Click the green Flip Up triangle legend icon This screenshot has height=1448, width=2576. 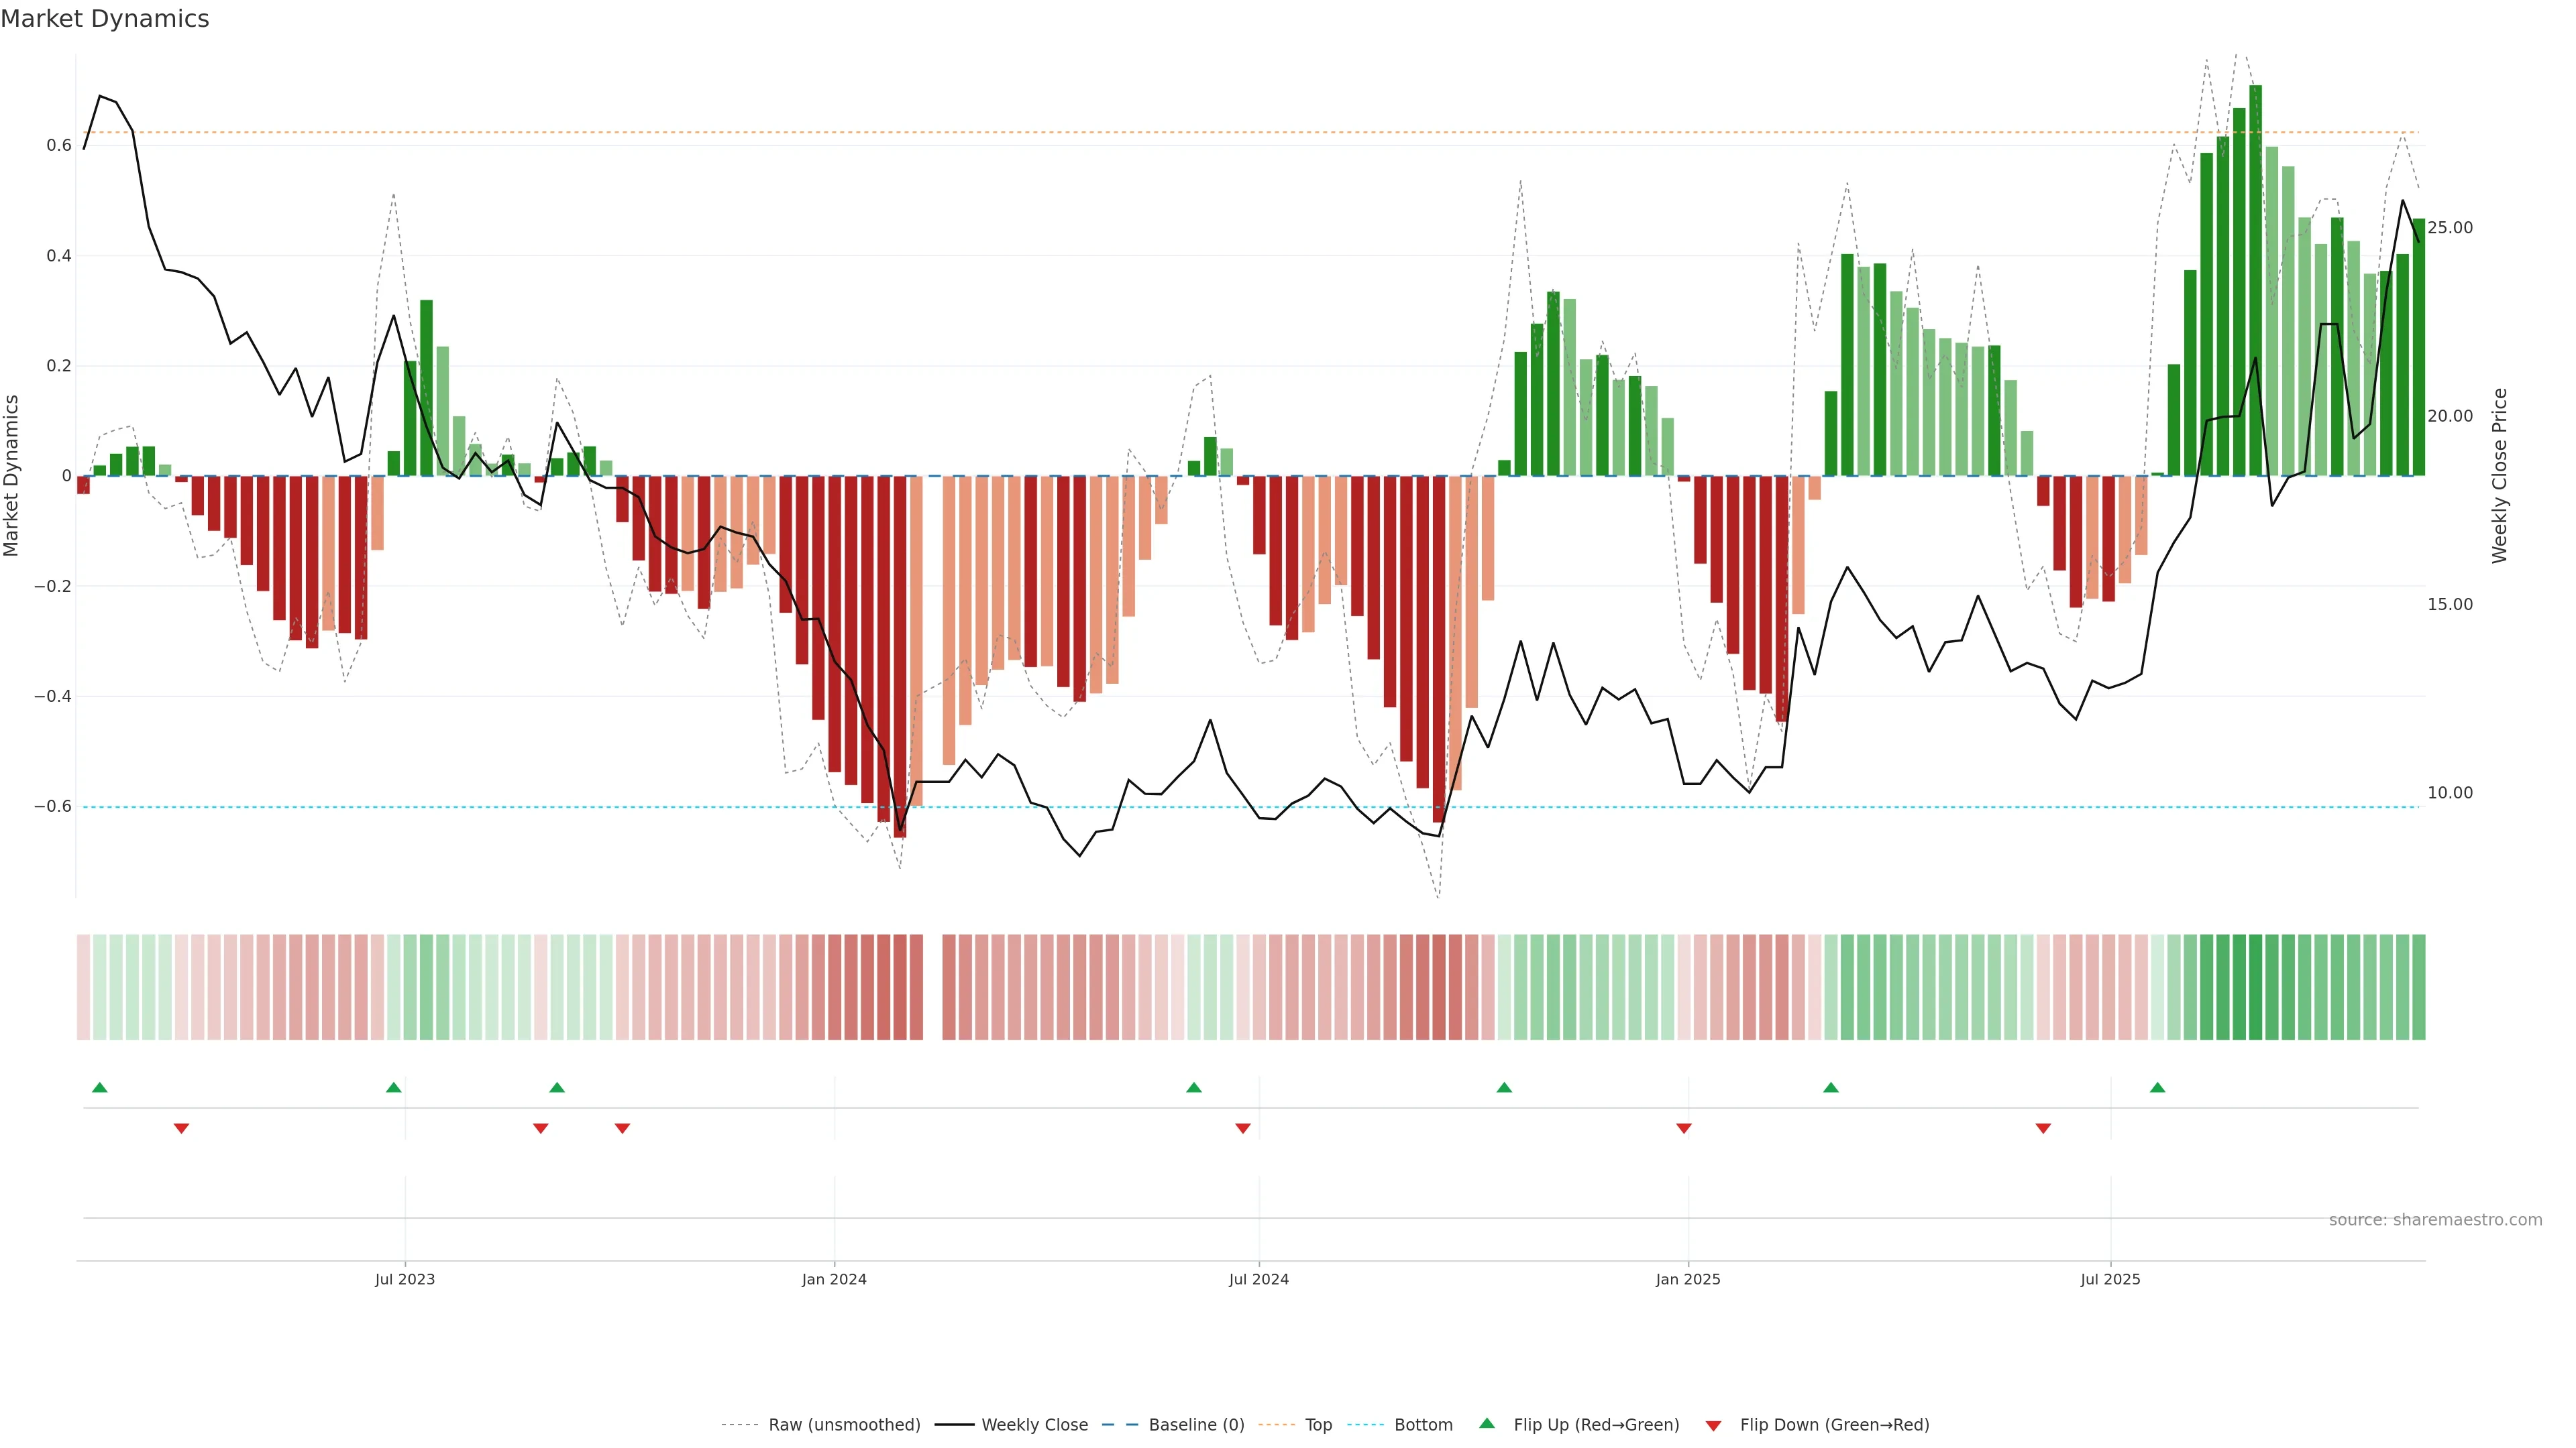pos(1487,1423)
